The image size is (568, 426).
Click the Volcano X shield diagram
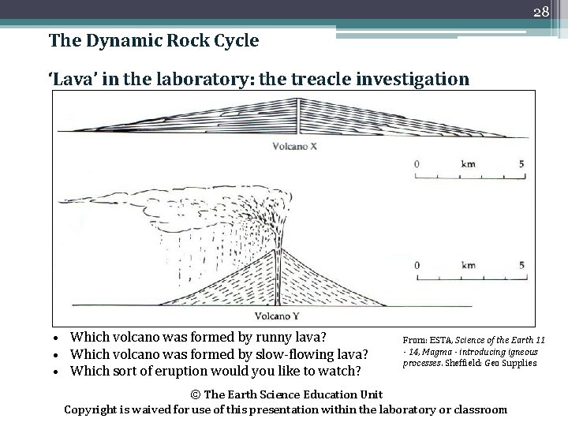[x=293, y=118]
